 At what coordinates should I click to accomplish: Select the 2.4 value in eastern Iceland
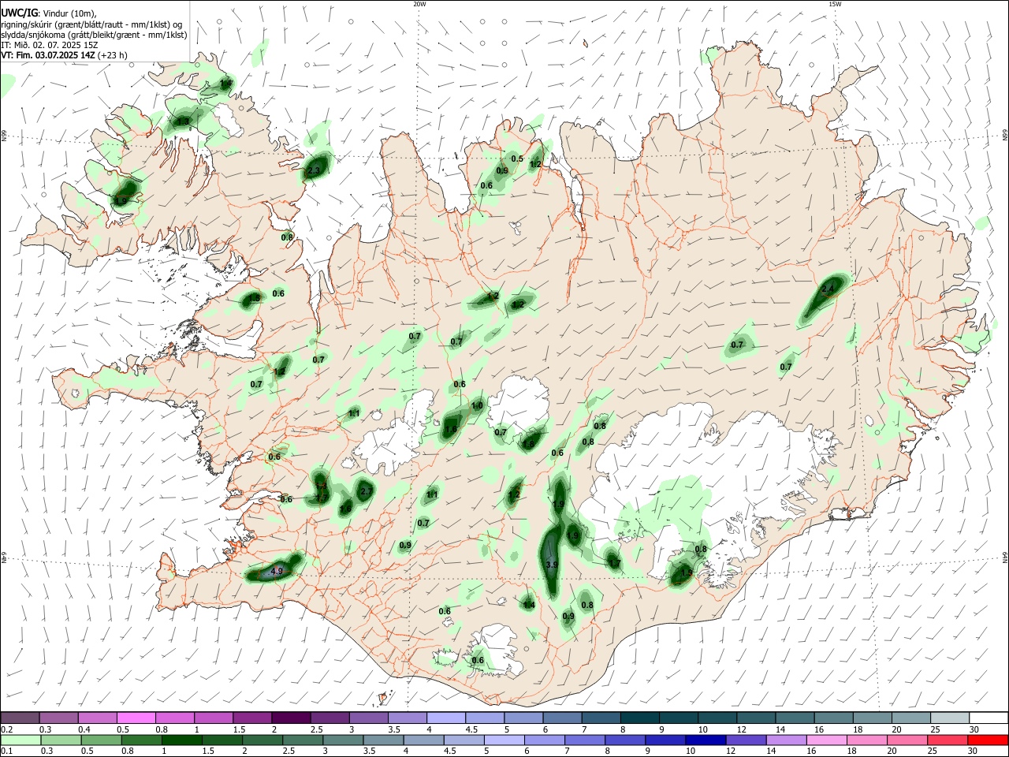pos(828,289)
